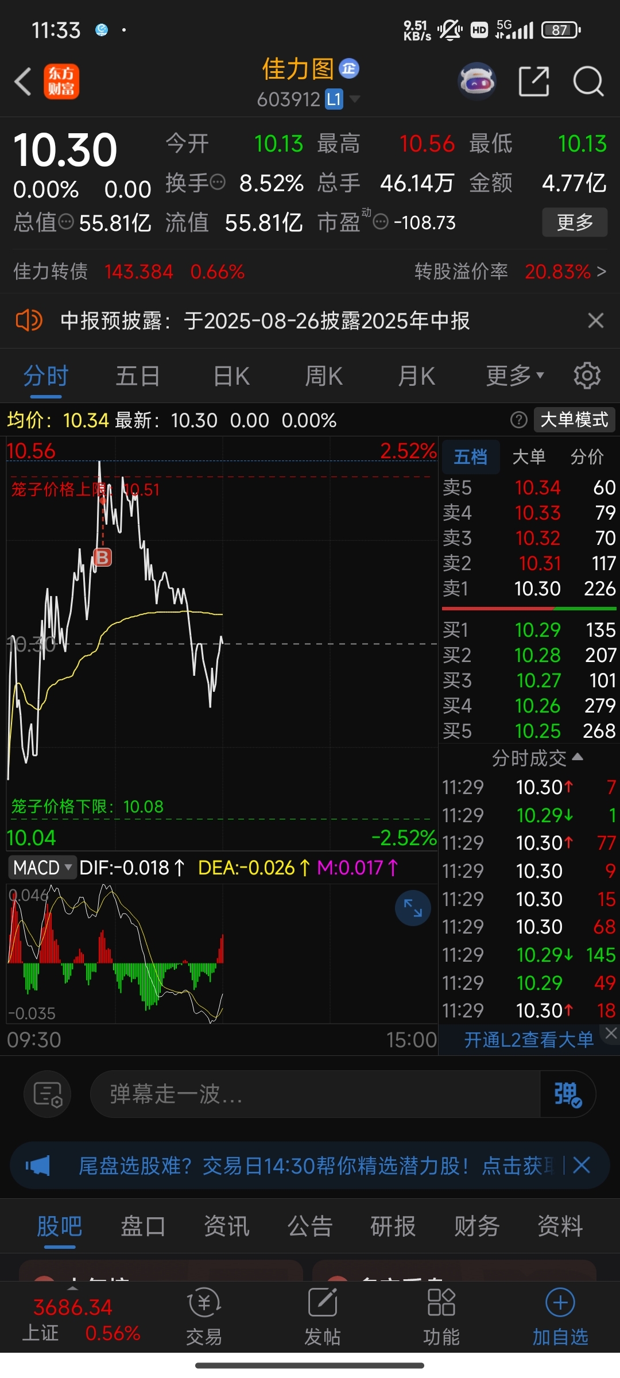Tap the 总值 info icon

point(67,222)
